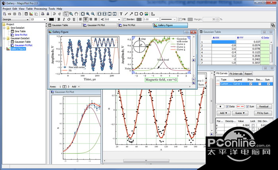Open the Guess dropdown button
This screenshot has height=170, width=278.
pyautogui.click(x=240, y=113)
